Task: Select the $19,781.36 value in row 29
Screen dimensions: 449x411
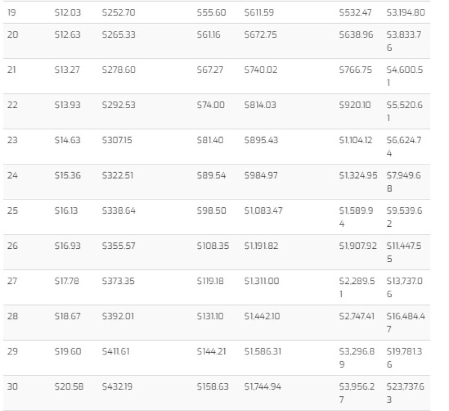Action: (404, 358)
